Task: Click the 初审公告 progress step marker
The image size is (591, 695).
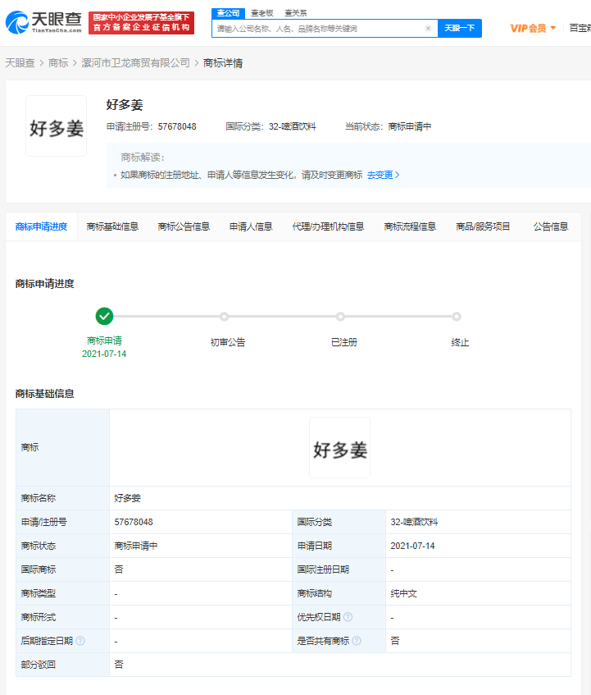Action: (224, 317)
